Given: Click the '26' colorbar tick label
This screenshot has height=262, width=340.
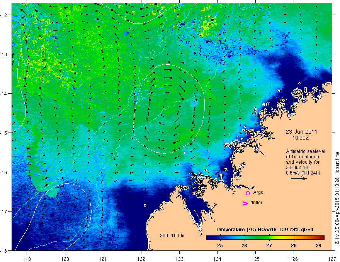Looking at the screenshot, I should tap(244, 246).
